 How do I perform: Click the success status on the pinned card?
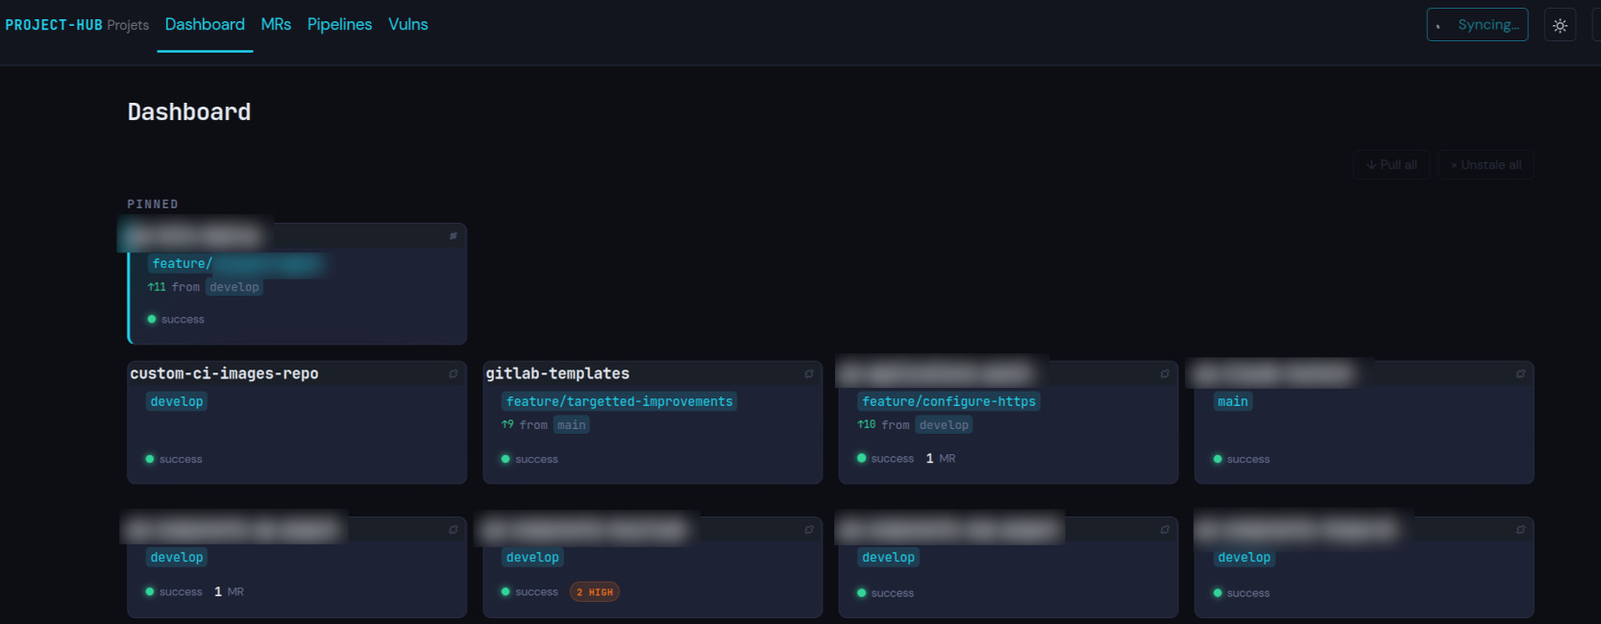pyautogui.click(x=183, y=319)
